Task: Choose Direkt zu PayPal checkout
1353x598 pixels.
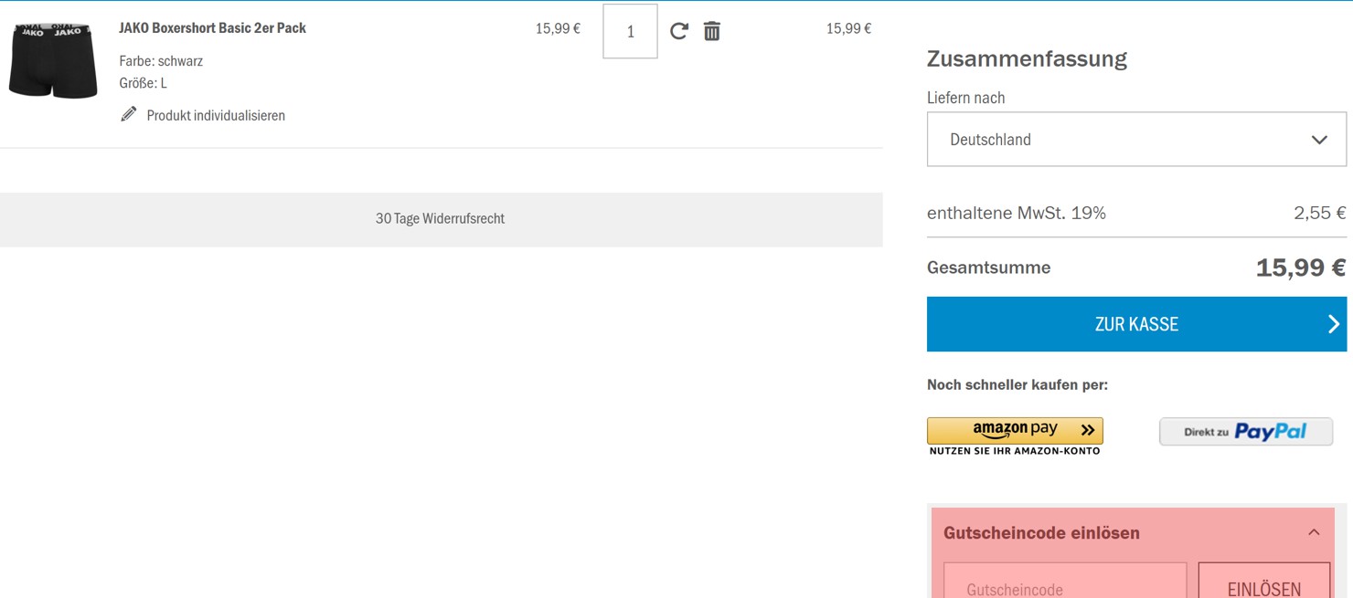Action: click(1246, 432)
